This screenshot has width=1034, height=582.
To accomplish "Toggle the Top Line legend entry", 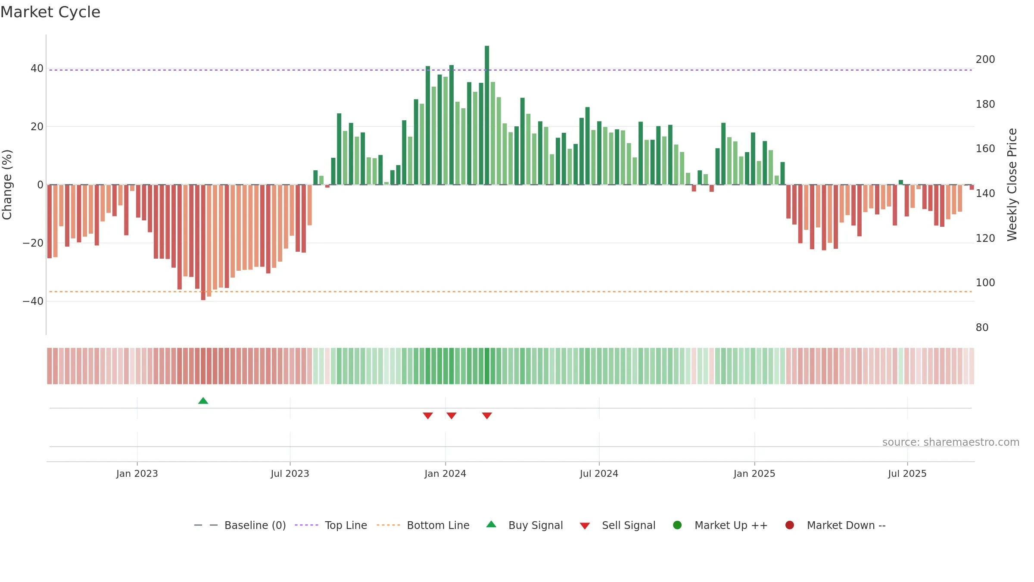I will coord(331,525).
